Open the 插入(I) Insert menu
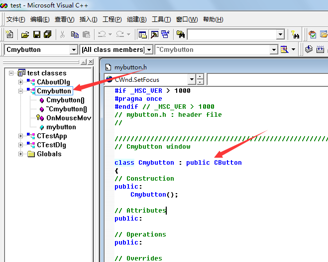Screen dimensions: 328x262 click(88, 19)
